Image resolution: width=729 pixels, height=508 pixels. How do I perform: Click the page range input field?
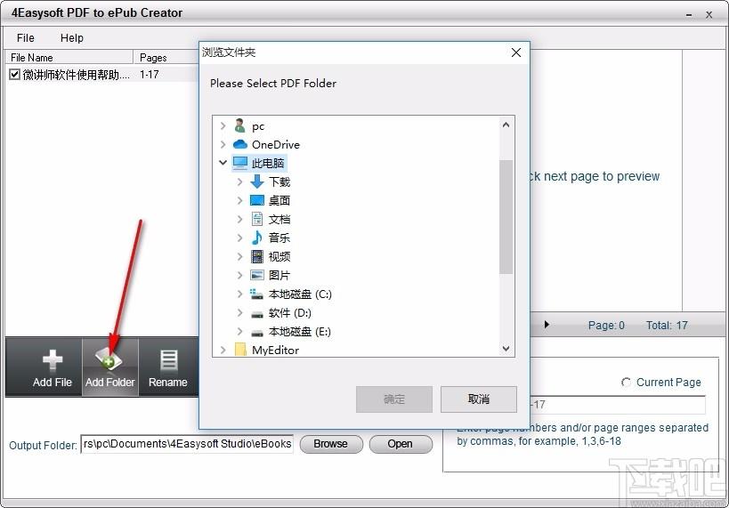point(619,405)
